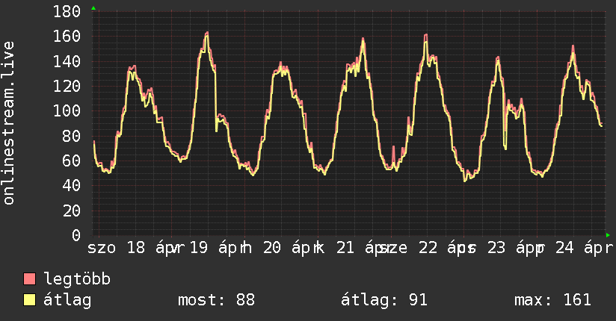
Task: Click the y-axis label 160
Action: (x=67, y=36)
